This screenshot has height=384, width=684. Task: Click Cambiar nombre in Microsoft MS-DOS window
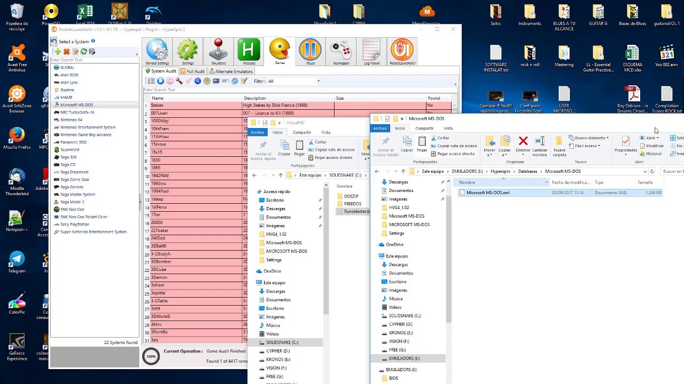pos(540,146)
